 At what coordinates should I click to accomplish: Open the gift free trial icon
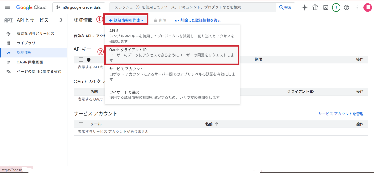[315, 7]
